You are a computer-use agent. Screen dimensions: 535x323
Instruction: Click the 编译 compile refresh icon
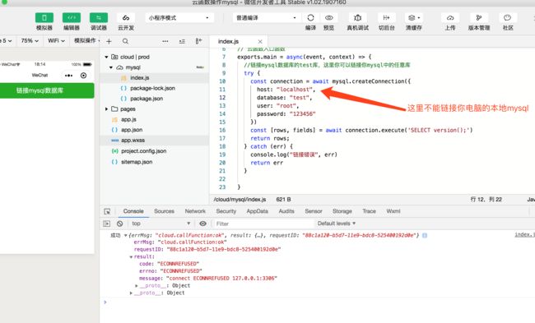coord(310,18)
